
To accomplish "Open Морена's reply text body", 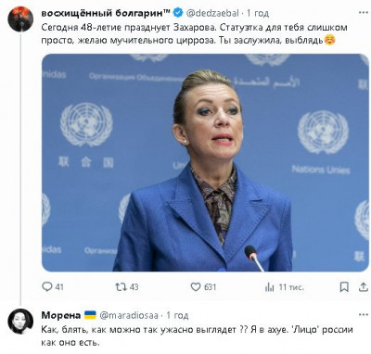I will click(197, 336).
